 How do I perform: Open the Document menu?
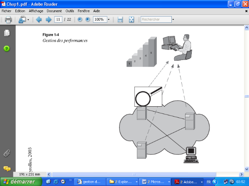pos(54,11)
